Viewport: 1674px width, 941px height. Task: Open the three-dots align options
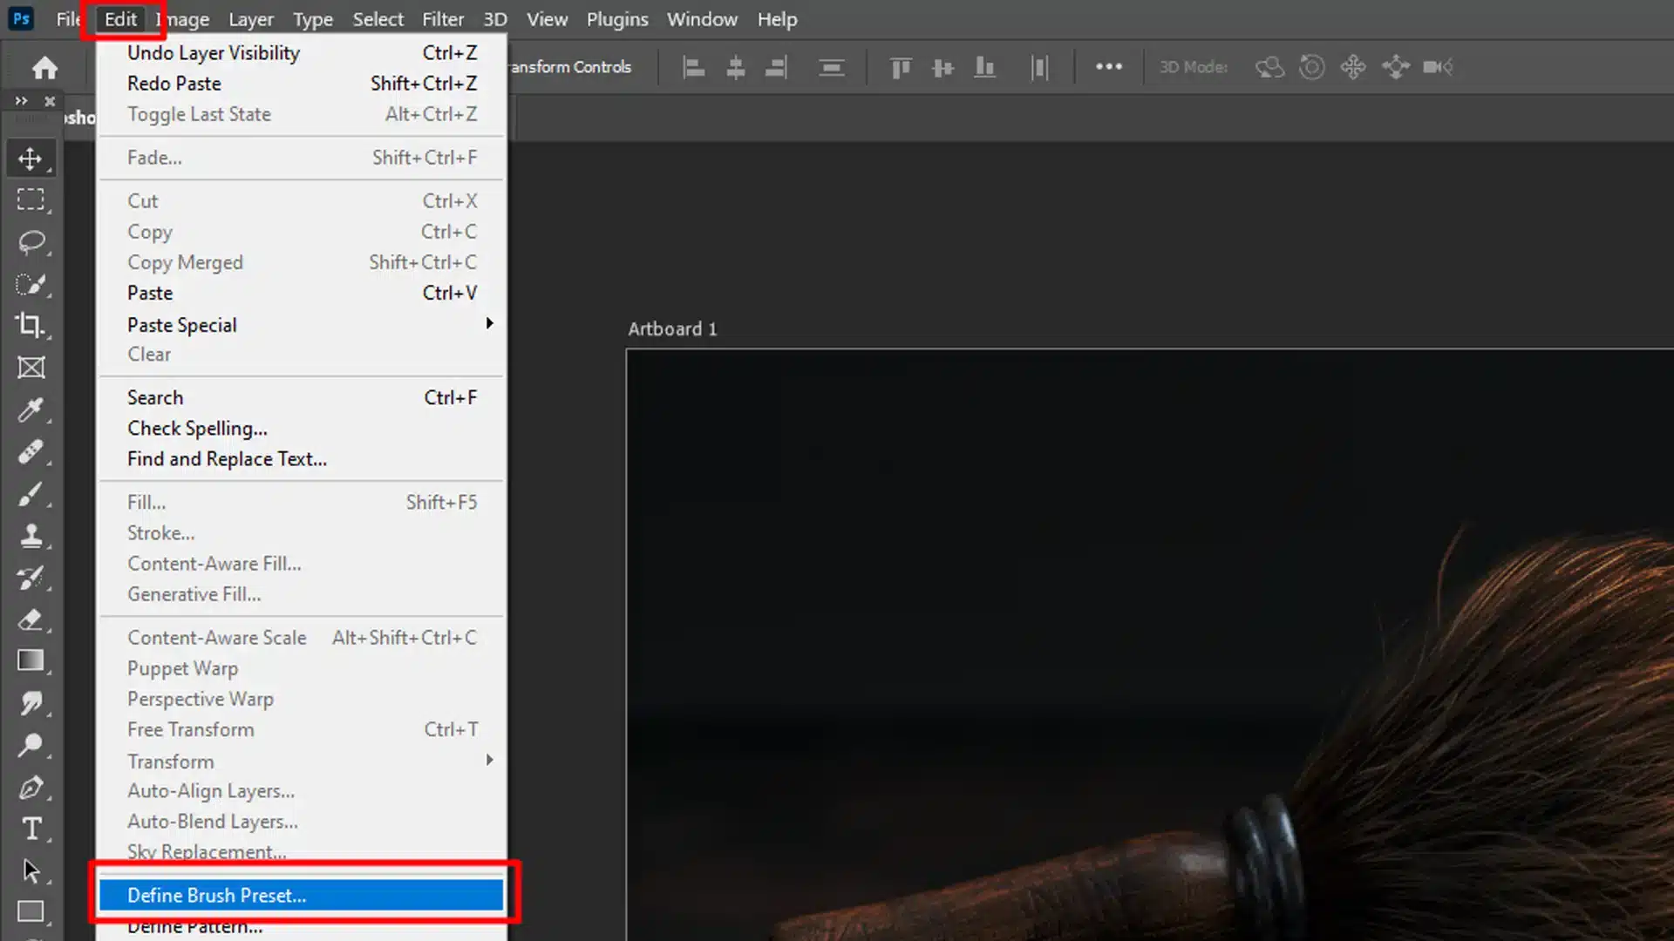click(x=1109, y=66)
